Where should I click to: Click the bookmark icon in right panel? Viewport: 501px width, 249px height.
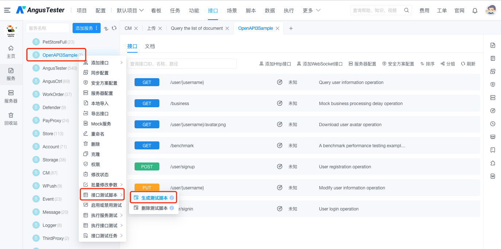pos(493,150)
